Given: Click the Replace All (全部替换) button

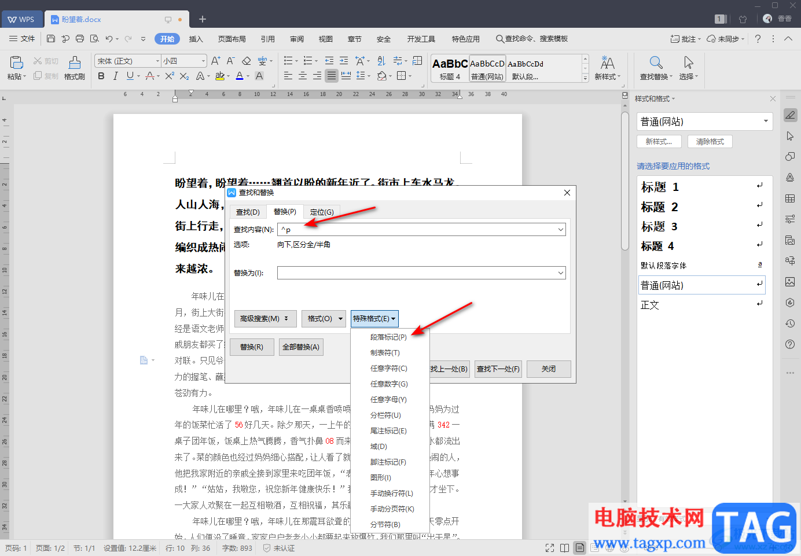Looking at the screenshot, I should point(301,347).
